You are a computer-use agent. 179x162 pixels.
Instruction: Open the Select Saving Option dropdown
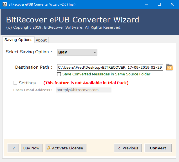pos(77,52)
